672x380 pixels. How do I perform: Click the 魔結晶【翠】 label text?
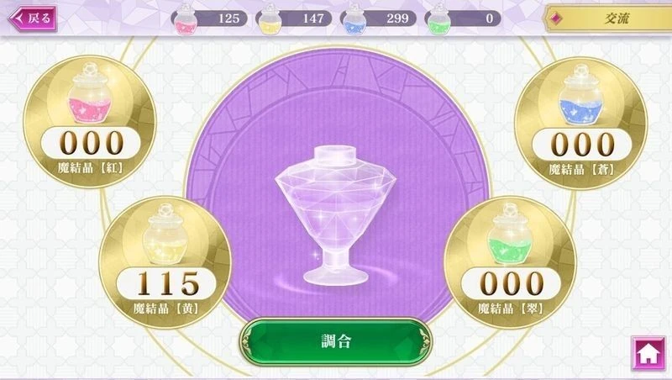511,308
